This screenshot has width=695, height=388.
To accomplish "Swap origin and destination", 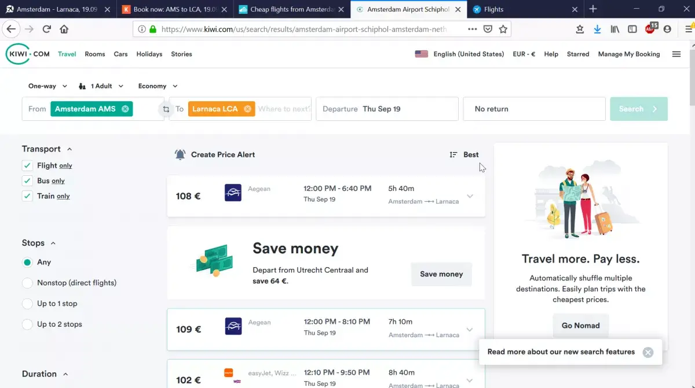I will point(166,109).
